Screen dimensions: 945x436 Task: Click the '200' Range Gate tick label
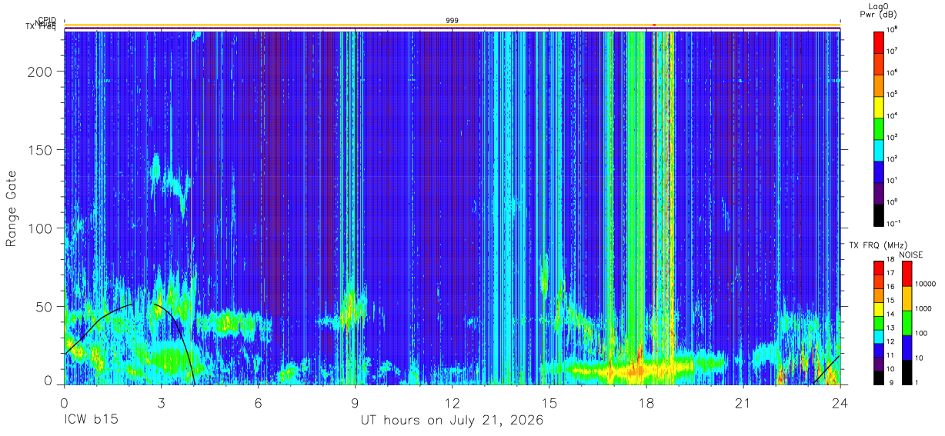pos(41,72)
